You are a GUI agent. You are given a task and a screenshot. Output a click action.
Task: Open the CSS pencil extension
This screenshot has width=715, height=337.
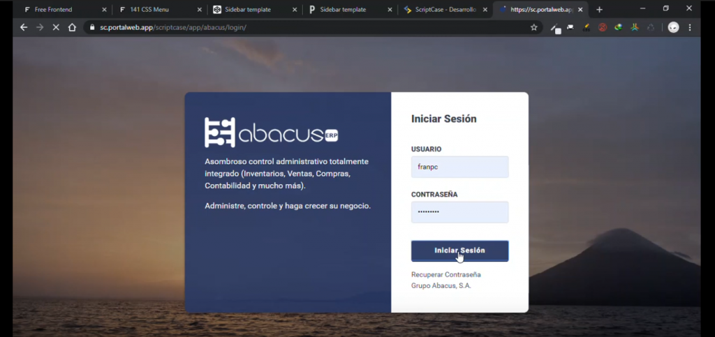pos(587,27)
